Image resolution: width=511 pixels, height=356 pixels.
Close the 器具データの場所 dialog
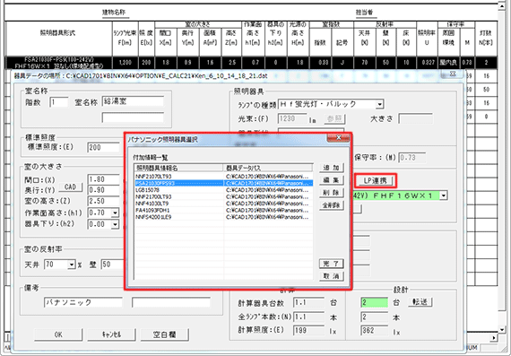[x=453, y=74]
